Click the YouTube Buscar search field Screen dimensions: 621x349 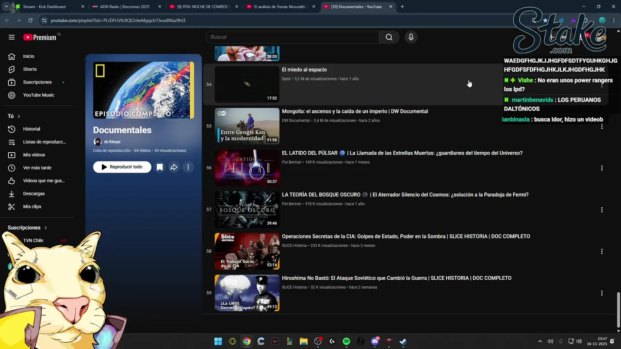(x=292, y=37)
